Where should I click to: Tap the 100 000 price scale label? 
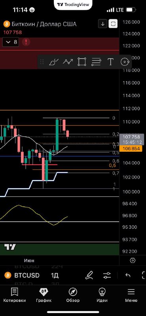[131, 192]
